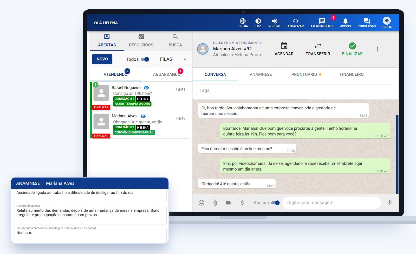Click the 14:48 timestamp on Mariana's ticket

(180, 118)
